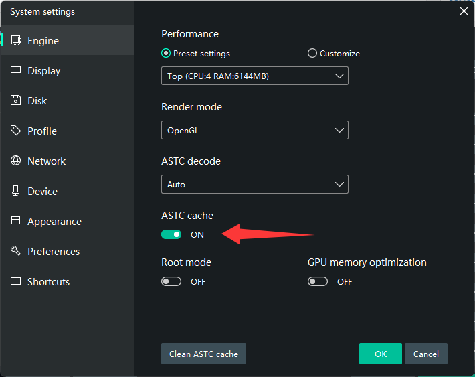Select the Preset settings radio button
The image size is (475, 377).
(x=166, y=54)
